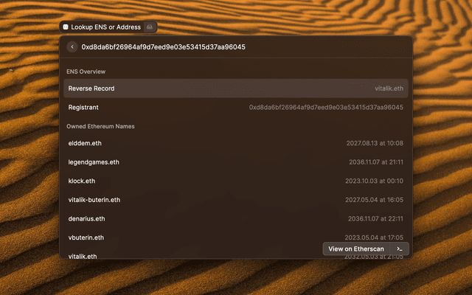Select the Registrant row

tap(235, 107)
